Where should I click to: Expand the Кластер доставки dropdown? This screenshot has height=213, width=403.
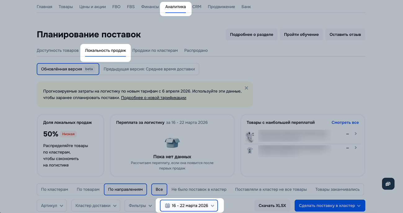pos(96,206)
